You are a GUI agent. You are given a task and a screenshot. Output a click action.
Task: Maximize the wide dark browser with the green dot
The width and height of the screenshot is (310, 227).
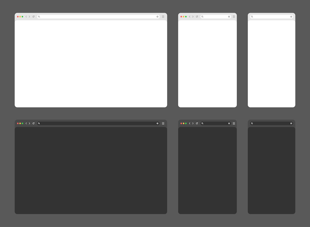tap(22, 124)
